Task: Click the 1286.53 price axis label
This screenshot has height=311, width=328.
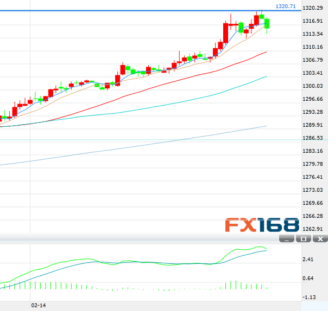Action: point(313,138)
